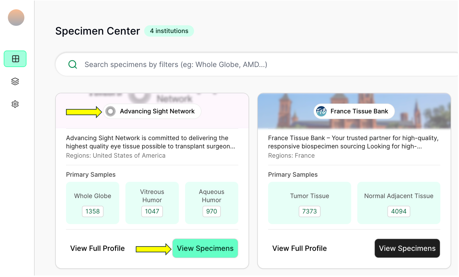Focus the specimen search field
Image resolution: width=459 pixels, height=277 pixels.
click(x=257, y=64)
